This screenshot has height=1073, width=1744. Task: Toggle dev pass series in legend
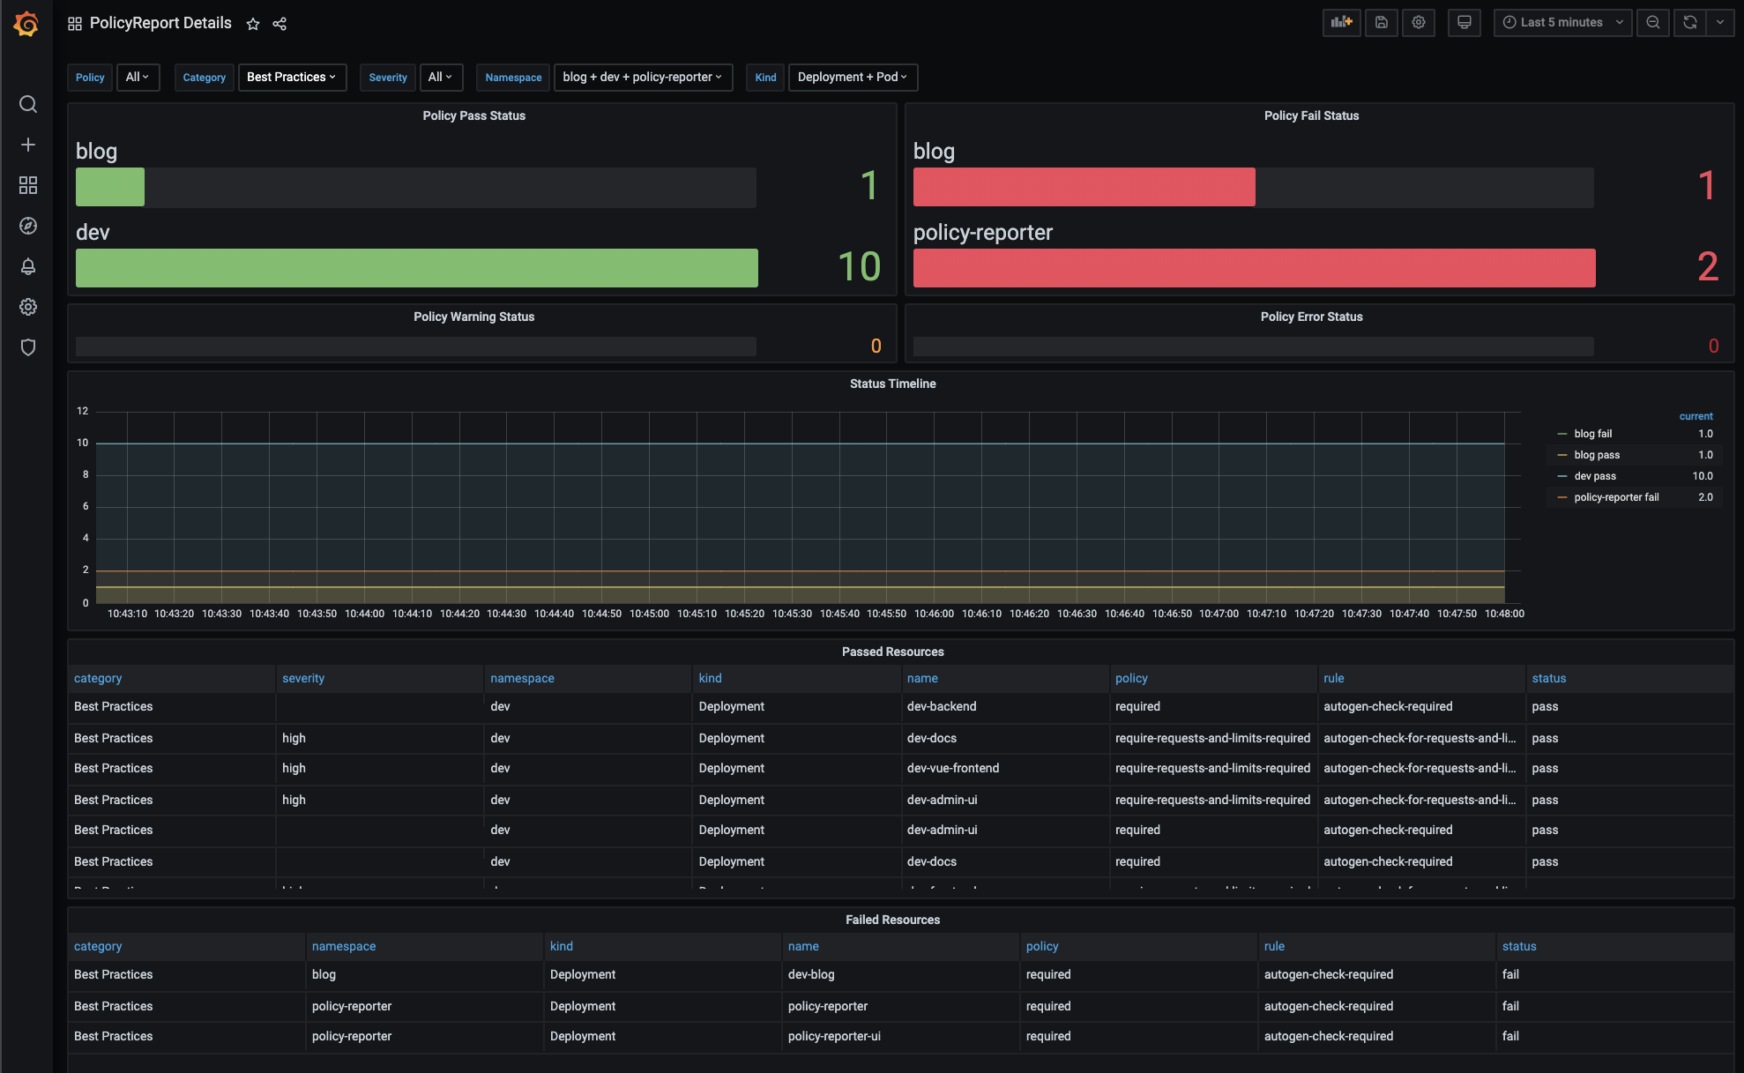click(x=1595, y=476)
